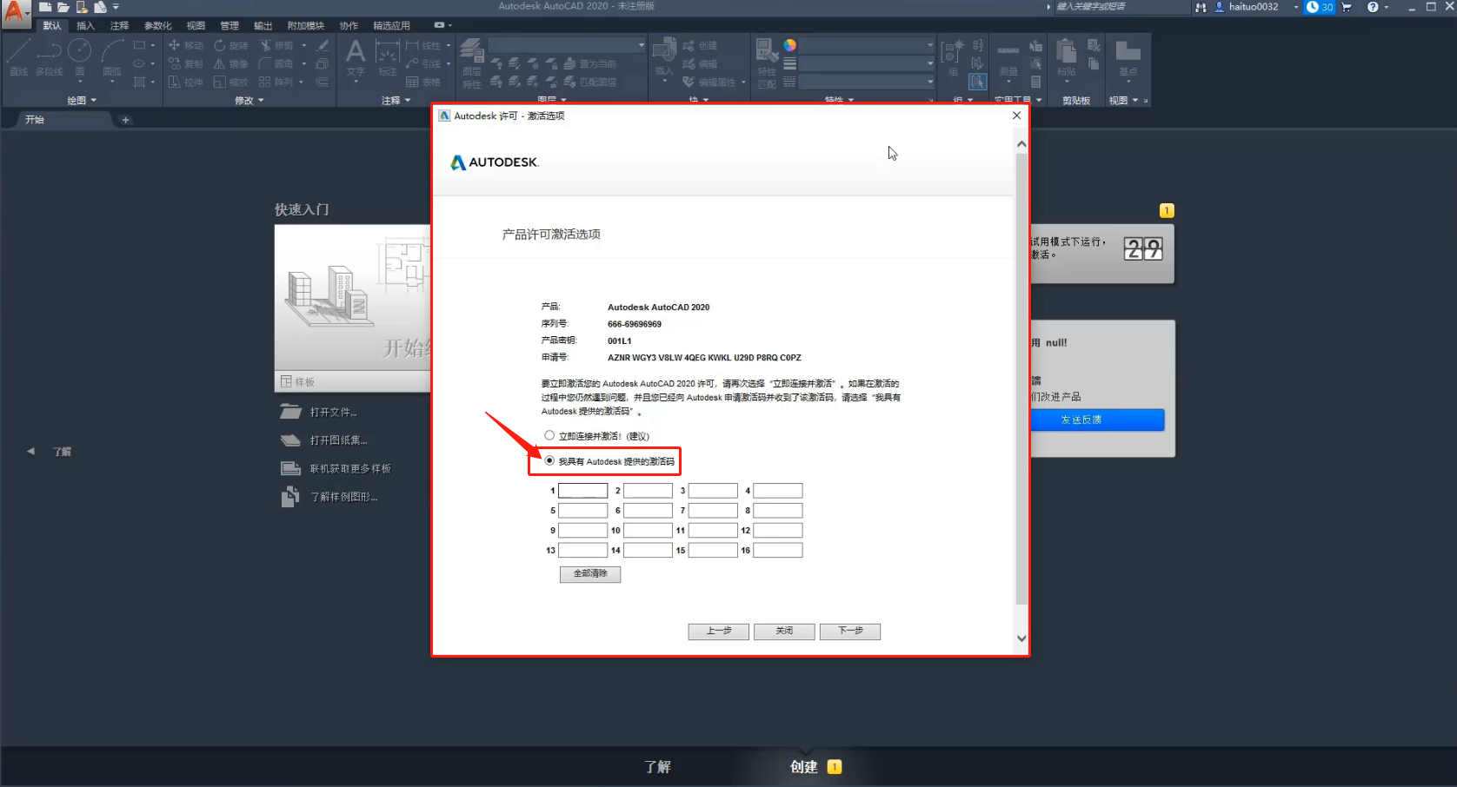The width and height of the screenshot is (1457, 787).
Task: Select the Line (直线) draw tool
Action: click(18, 57)
